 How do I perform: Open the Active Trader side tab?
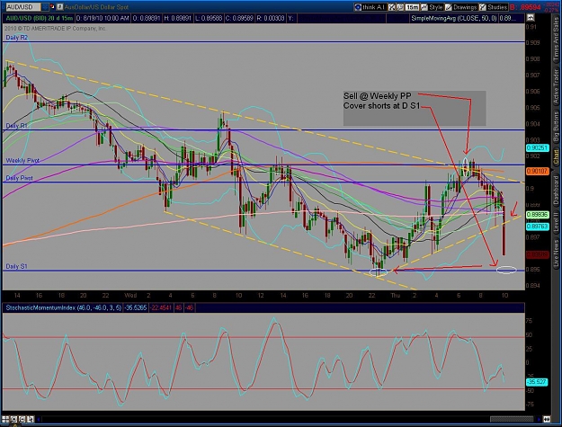(x=556, y=86)
